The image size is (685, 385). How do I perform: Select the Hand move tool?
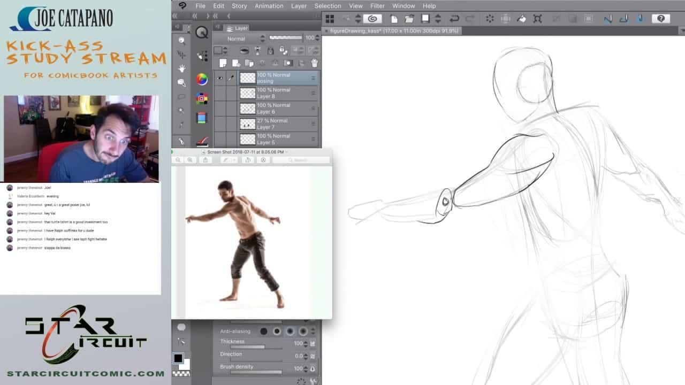(x=182, y=68)
